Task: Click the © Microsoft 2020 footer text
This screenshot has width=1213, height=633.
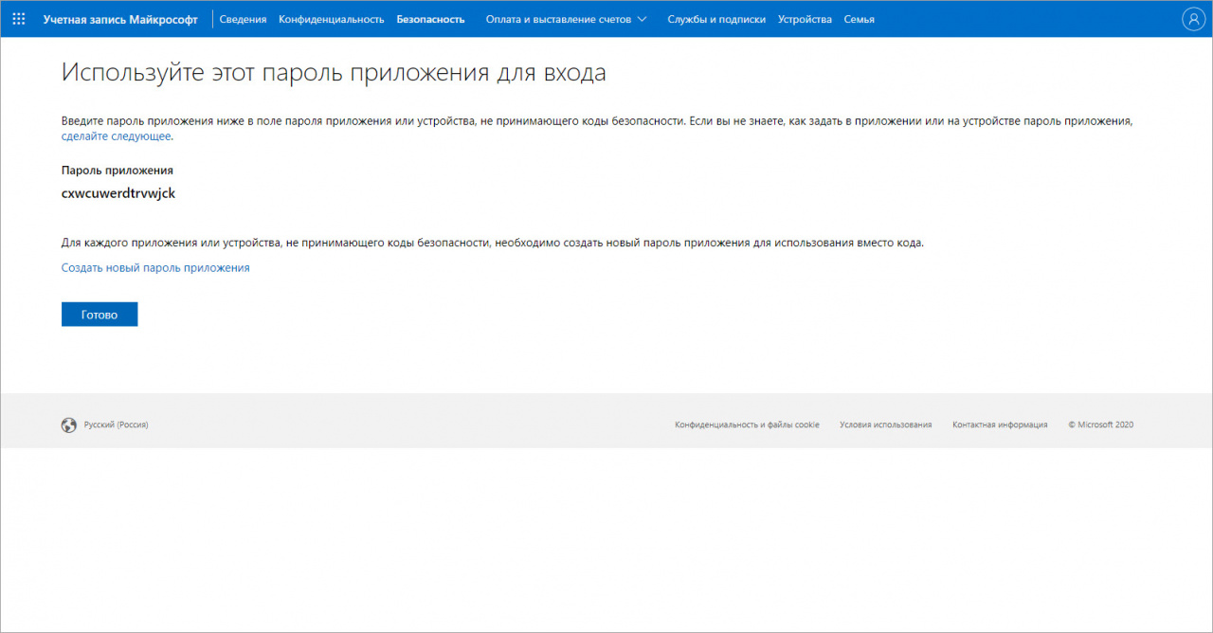Action: pos(1100,425)
